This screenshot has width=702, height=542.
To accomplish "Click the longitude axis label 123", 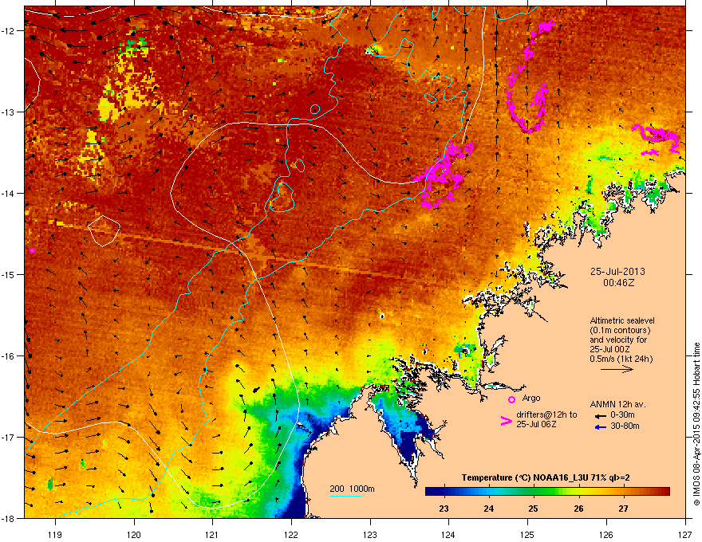I will 370,534.
